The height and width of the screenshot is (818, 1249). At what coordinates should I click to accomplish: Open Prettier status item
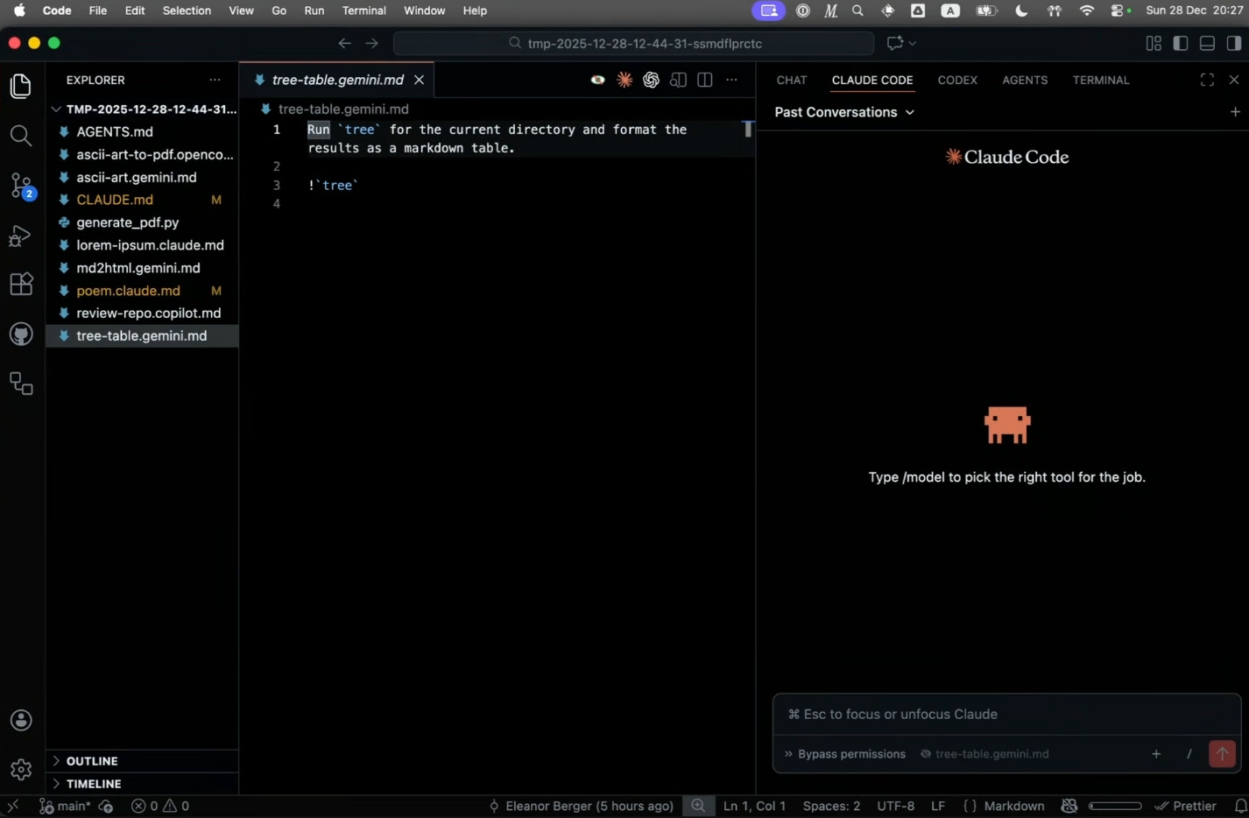[1185, 806]
